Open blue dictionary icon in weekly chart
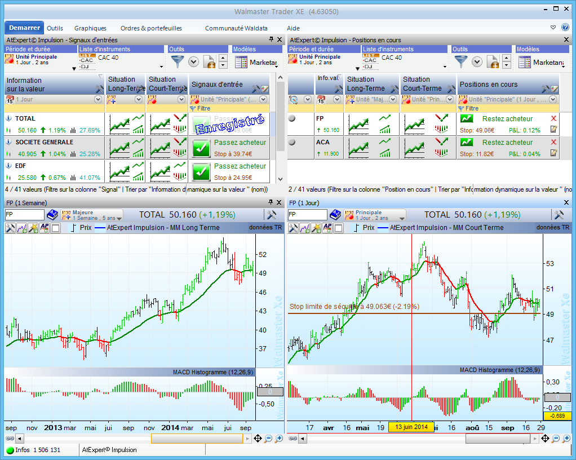This screenshot has width=576, height=460. point(52,215)
